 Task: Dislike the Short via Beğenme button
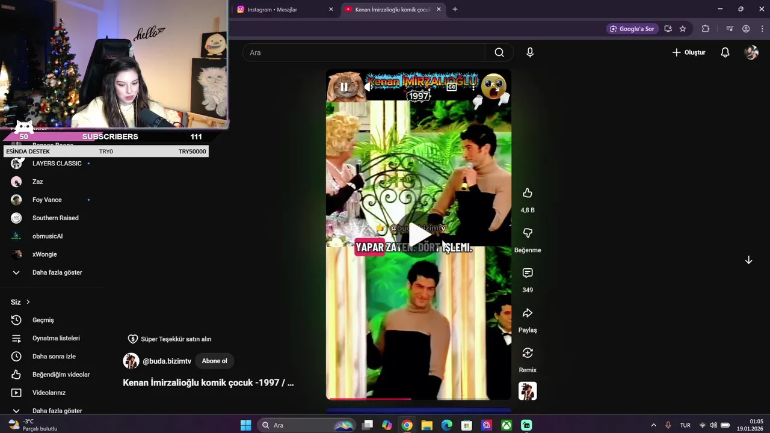point(528,233)
